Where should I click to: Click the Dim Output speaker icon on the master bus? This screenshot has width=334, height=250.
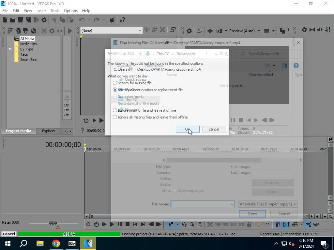pyautogui.click(x=320, y=30)
